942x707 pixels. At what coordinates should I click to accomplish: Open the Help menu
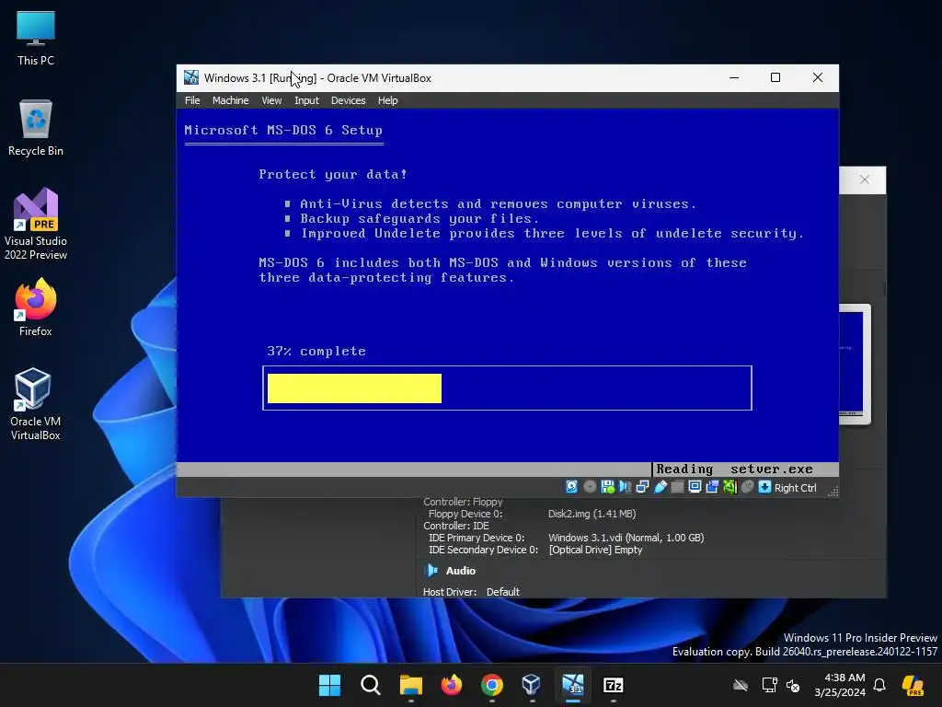click(x=387, y=100)
